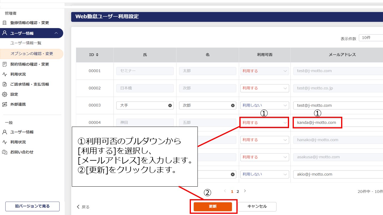Sort table by ID column header
The width and height of the screenshot is (383, 215).
click(x=94, y=55)
